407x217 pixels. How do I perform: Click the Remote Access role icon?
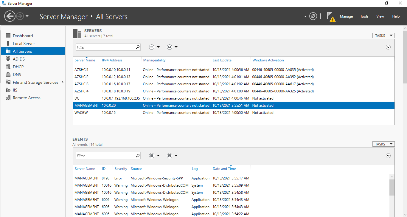point(8,98)
